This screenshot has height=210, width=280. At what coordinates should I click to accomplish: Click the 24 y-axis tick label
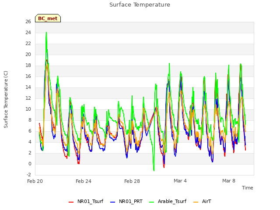[28, 32]
